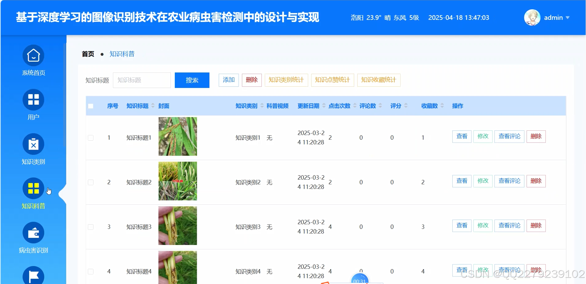Sort by 收藏数 column arrows

point(442,106)
